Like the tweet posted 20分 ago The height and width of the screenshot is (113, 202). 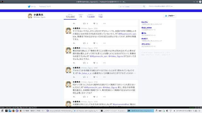pos(94,43)
